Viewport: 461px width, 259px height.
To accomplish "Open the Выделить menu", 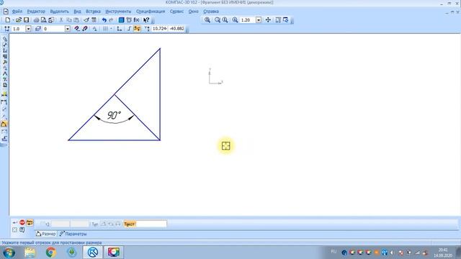I will [59, 12].
